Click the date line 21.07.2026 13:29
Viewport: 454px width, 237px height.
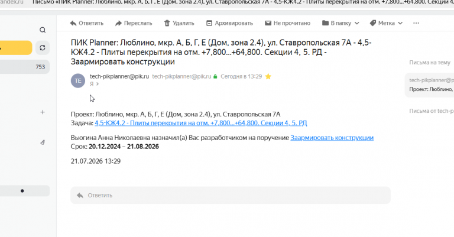point(96,161)
